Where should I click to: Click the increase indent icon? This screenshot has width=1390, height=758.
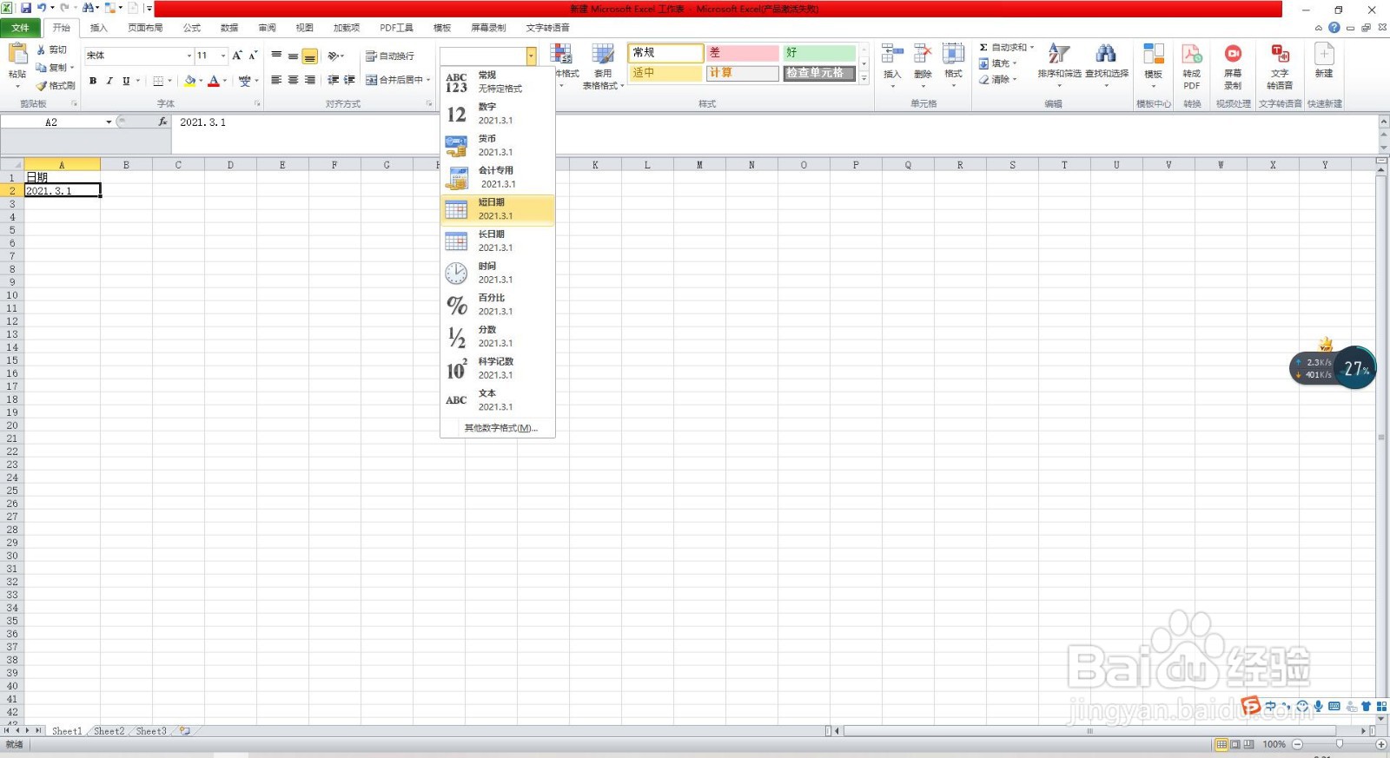(349, 80)
